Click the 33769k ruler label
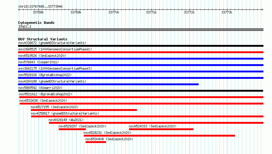Viewport: 272px width, 154px height. coord(76,12)
